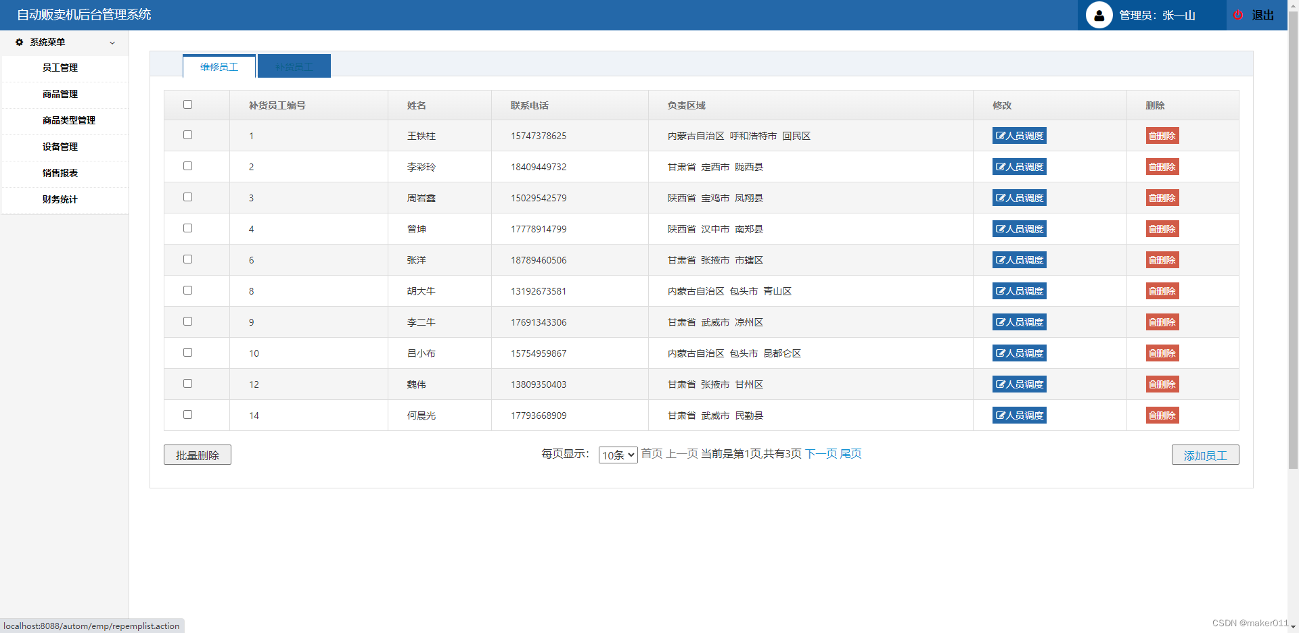Click the gear icon beside 系统菜单
Screen dimensions: 1299x633
19,42
